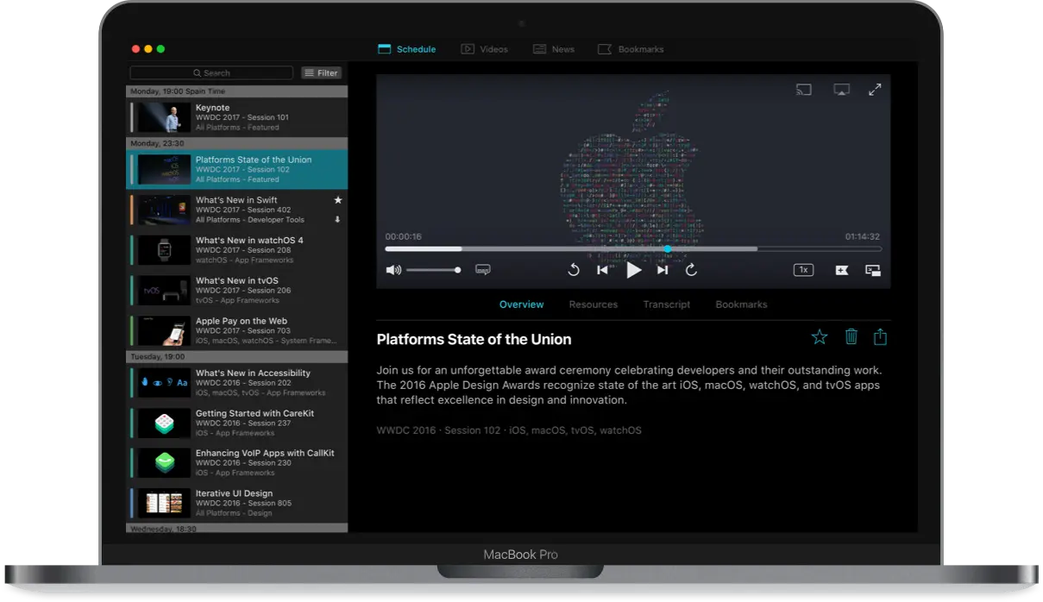This screenshot has width=1043, height=602.
Task: Mute video with speaker icon
Action: tap(393, 270)
